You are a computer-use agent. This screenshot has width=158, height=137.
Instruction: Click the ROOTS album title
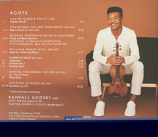point(19,13)
